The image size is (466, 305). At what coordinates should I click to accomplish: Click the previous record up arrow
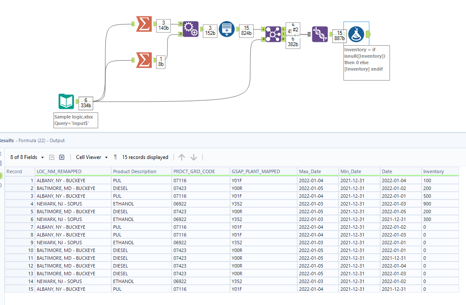(x=182, y=157)
